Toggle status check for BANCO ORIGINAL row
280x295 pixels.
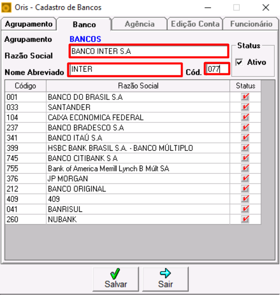tap(245, 189)
